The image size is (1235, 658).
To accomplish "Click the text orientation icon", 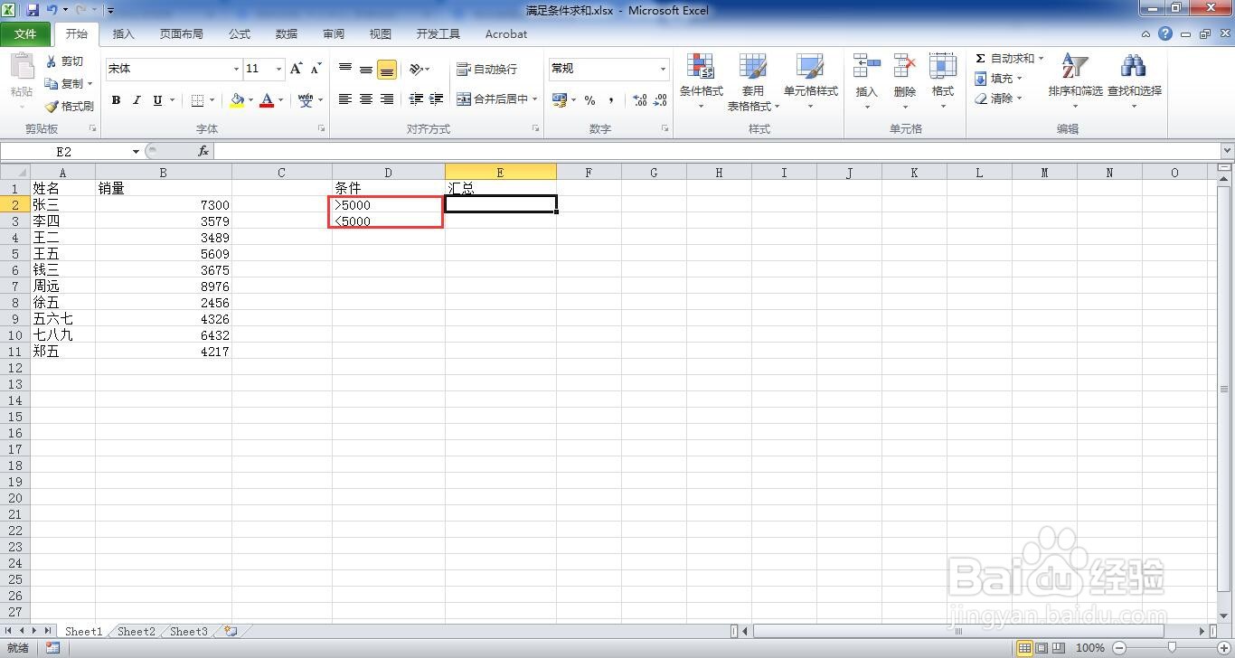I will (x=416, y=69).
